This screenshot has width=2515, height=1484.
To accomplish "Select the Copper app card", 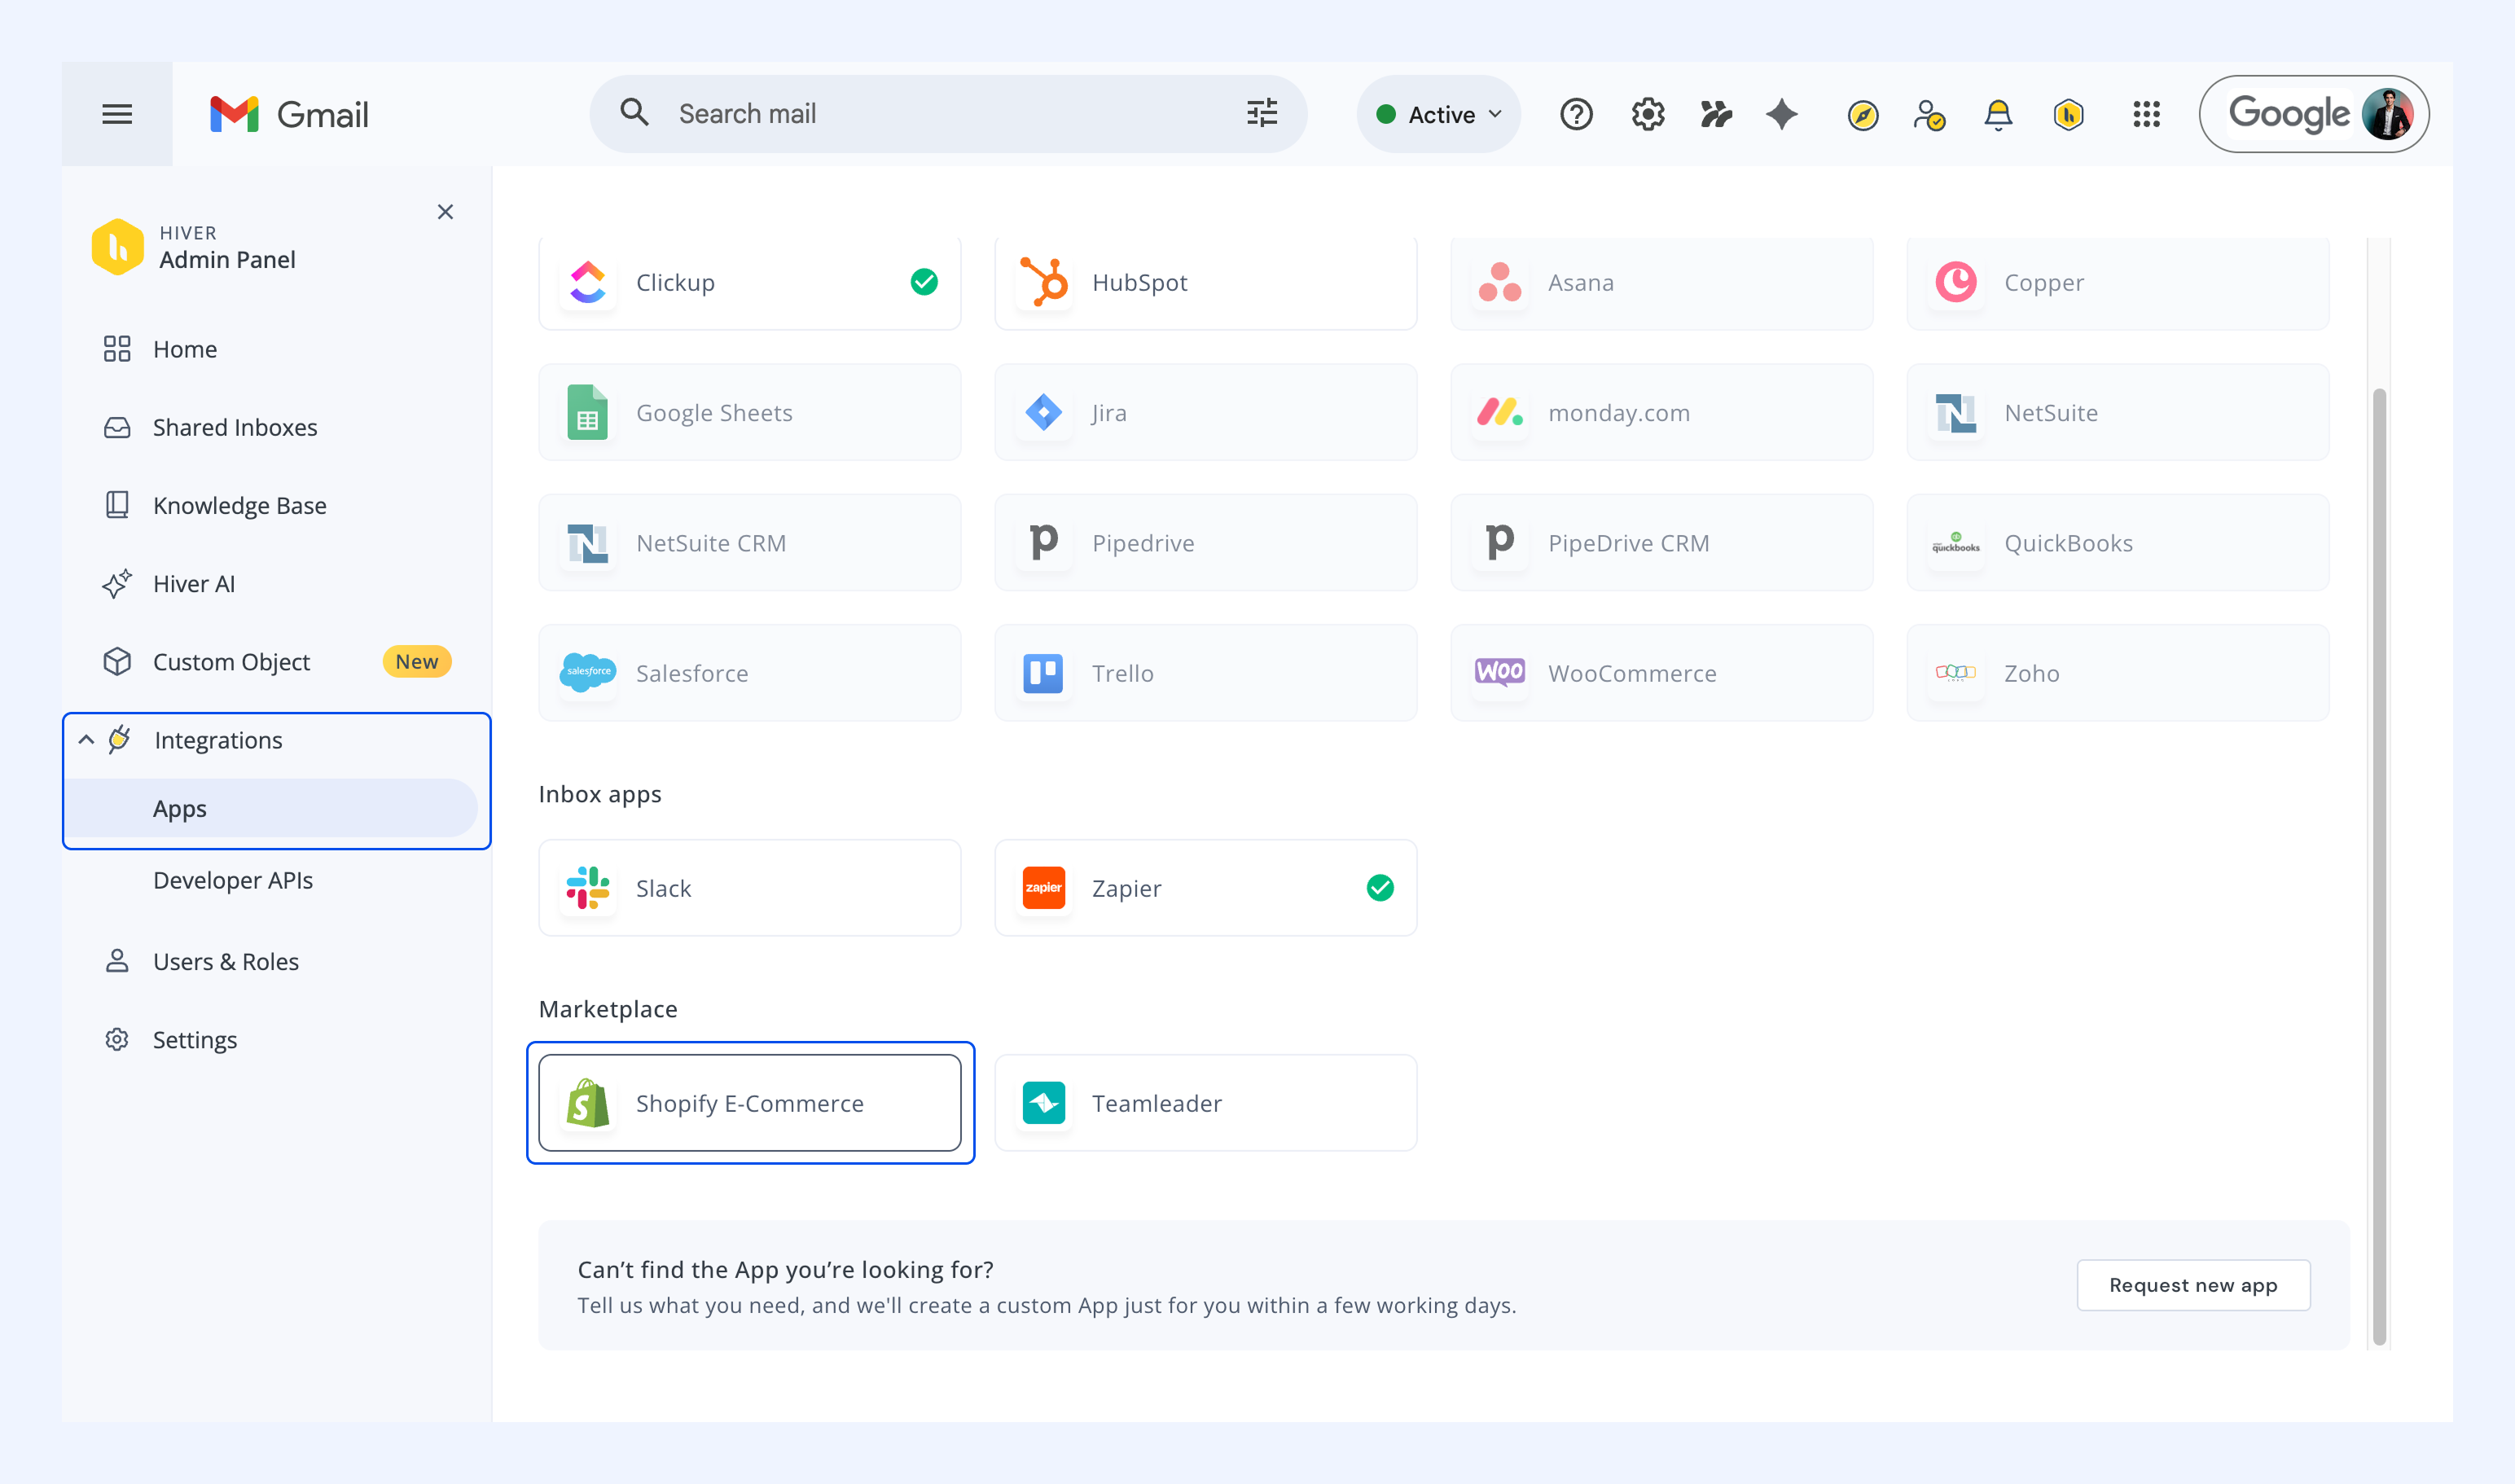I will click(2117, 283).
